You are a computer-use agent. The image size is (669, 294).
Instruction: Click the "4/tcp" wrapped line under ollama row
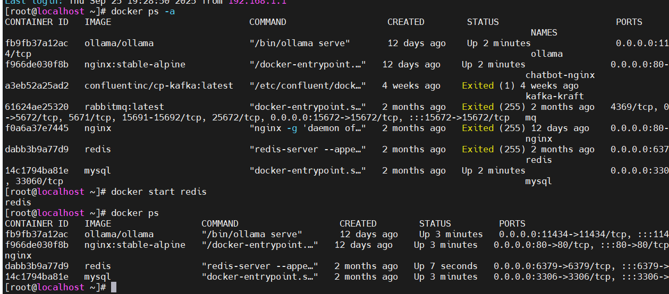point(18,54)
